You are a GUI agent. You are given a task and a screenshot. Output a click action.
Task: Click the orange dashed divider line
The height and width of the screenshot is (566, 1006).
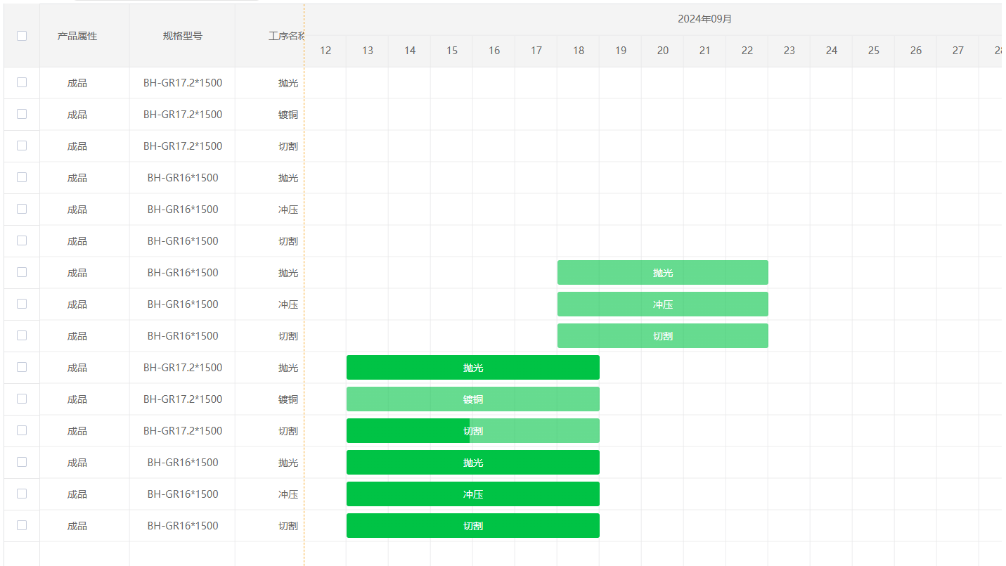point(304,281)
